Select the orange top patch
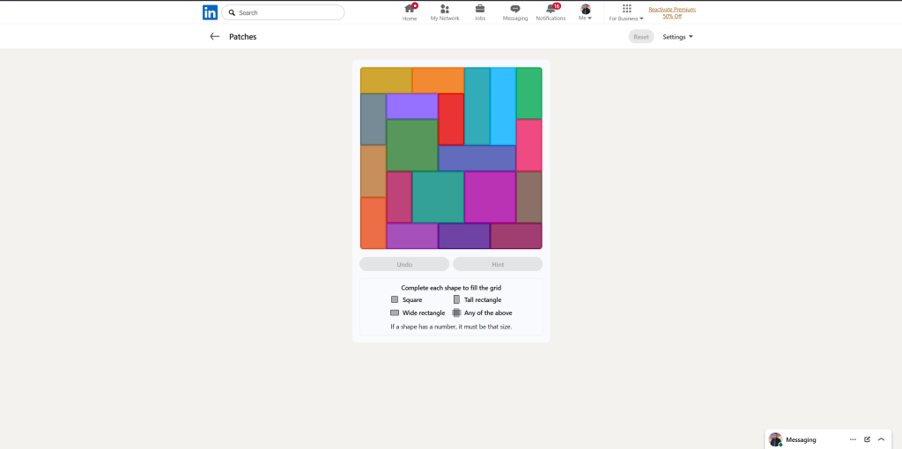Viewport: 902px width, 449px height. point(439,80)
